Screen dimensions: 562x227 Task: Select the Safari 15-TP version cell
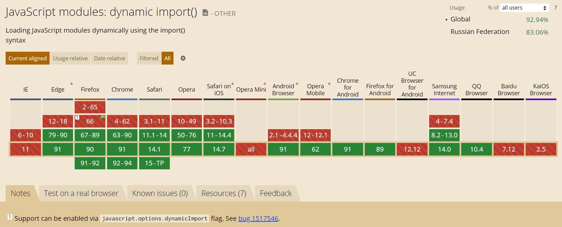[x=154, y=163]
